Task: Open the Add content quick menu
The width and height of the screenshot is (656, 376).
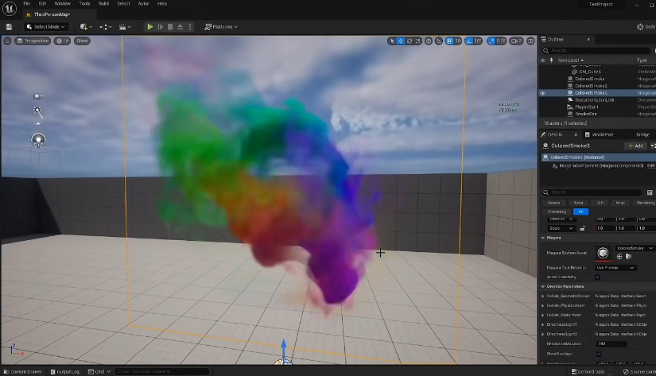Action: point(86,27)
